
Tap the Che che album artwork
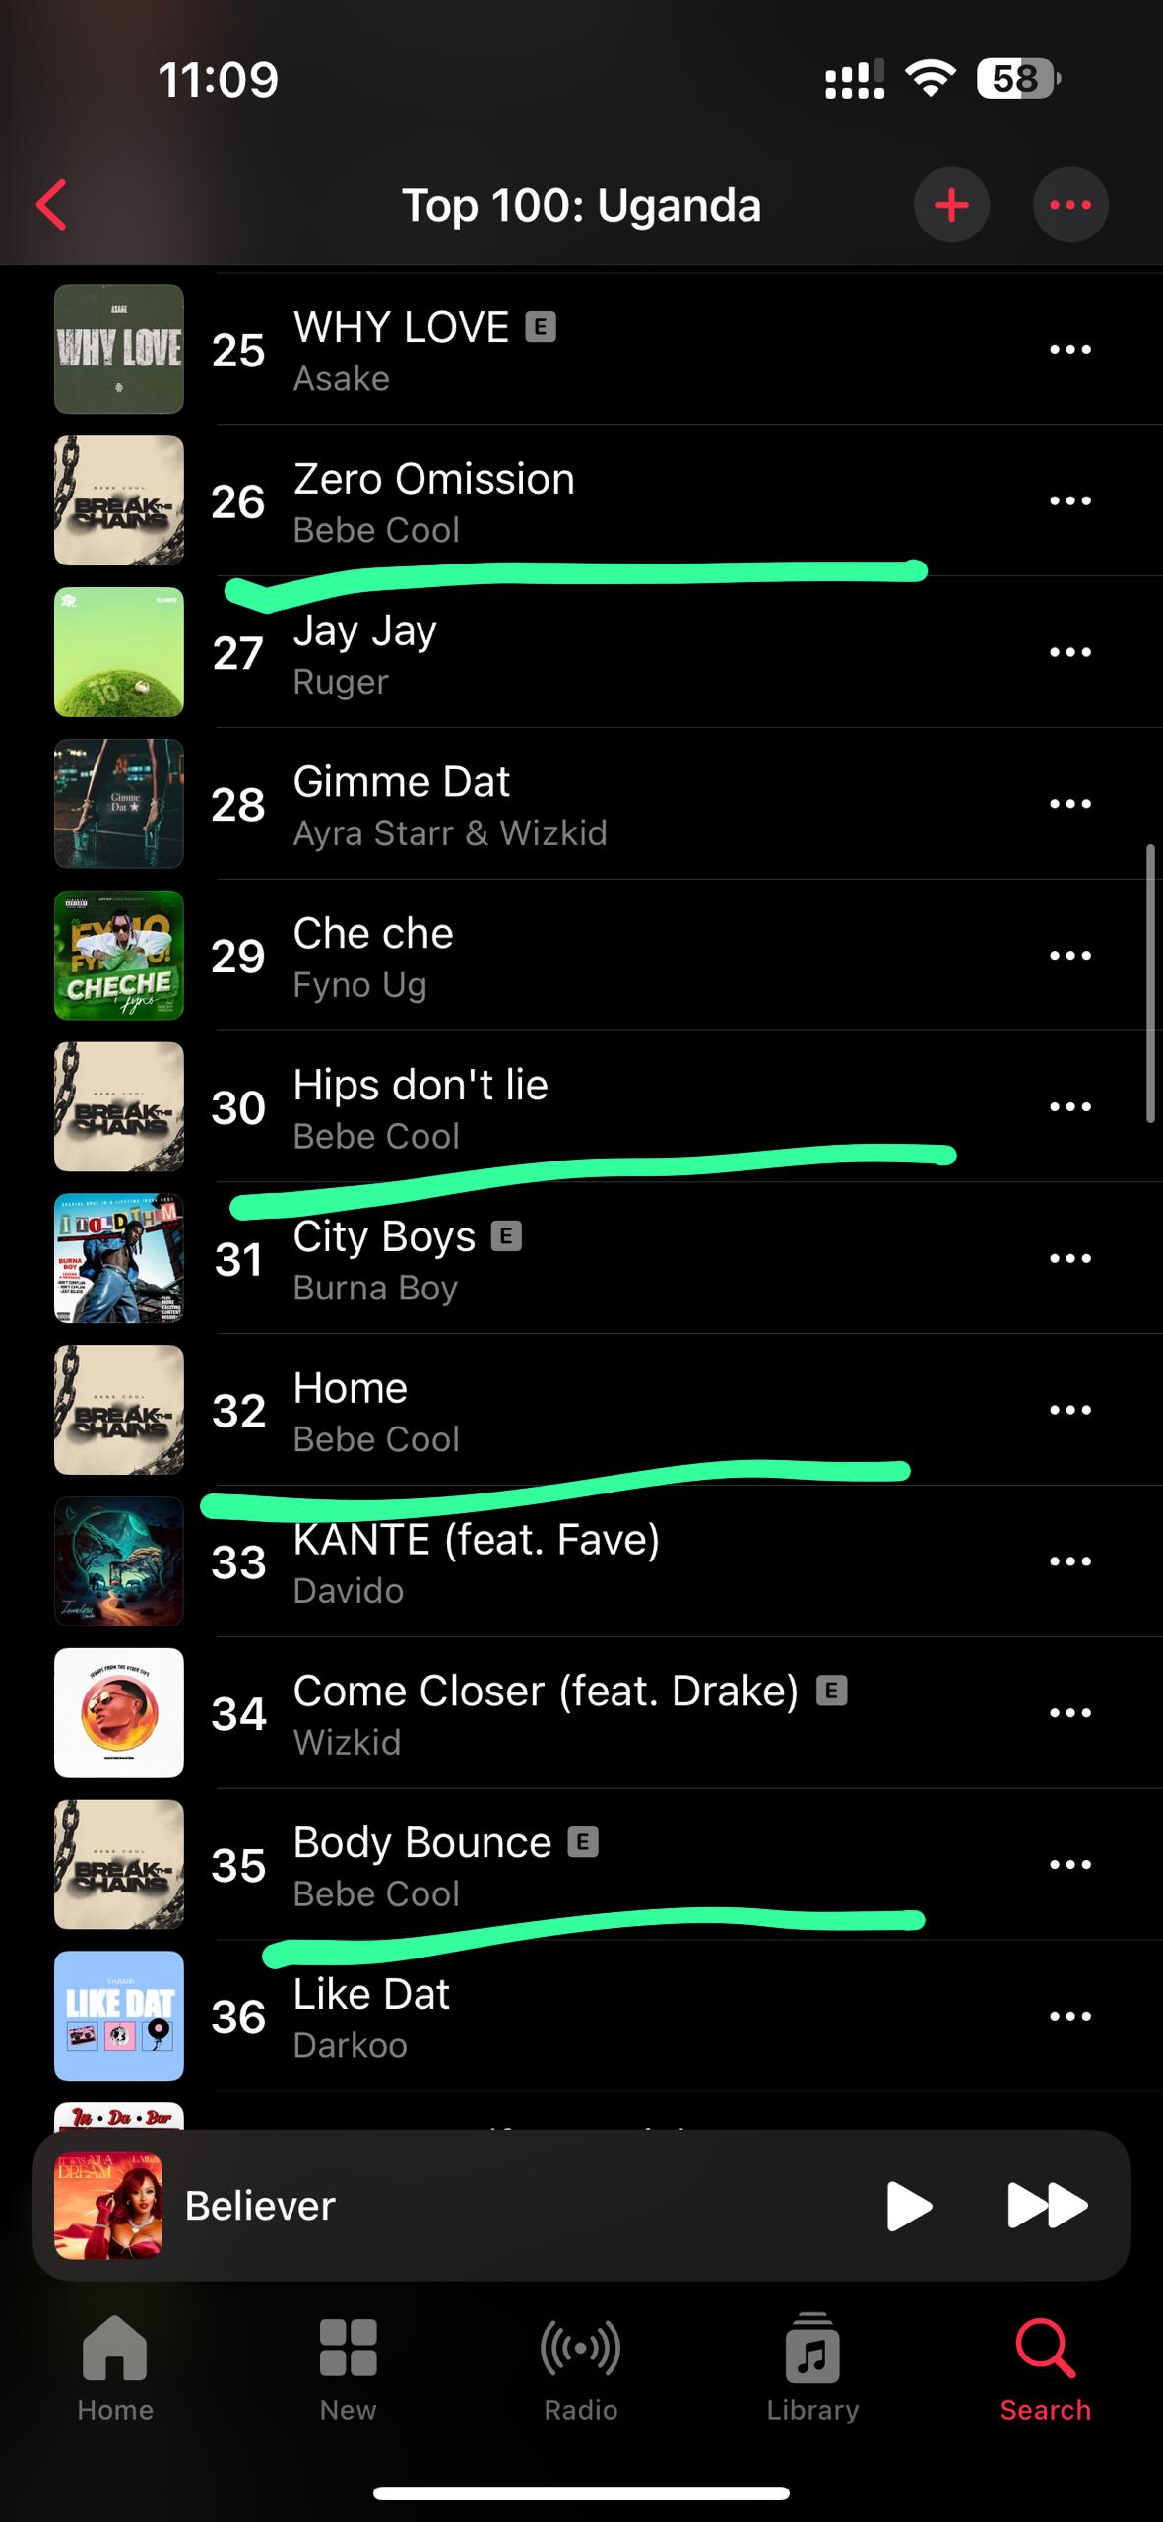(x=119, y=955)
